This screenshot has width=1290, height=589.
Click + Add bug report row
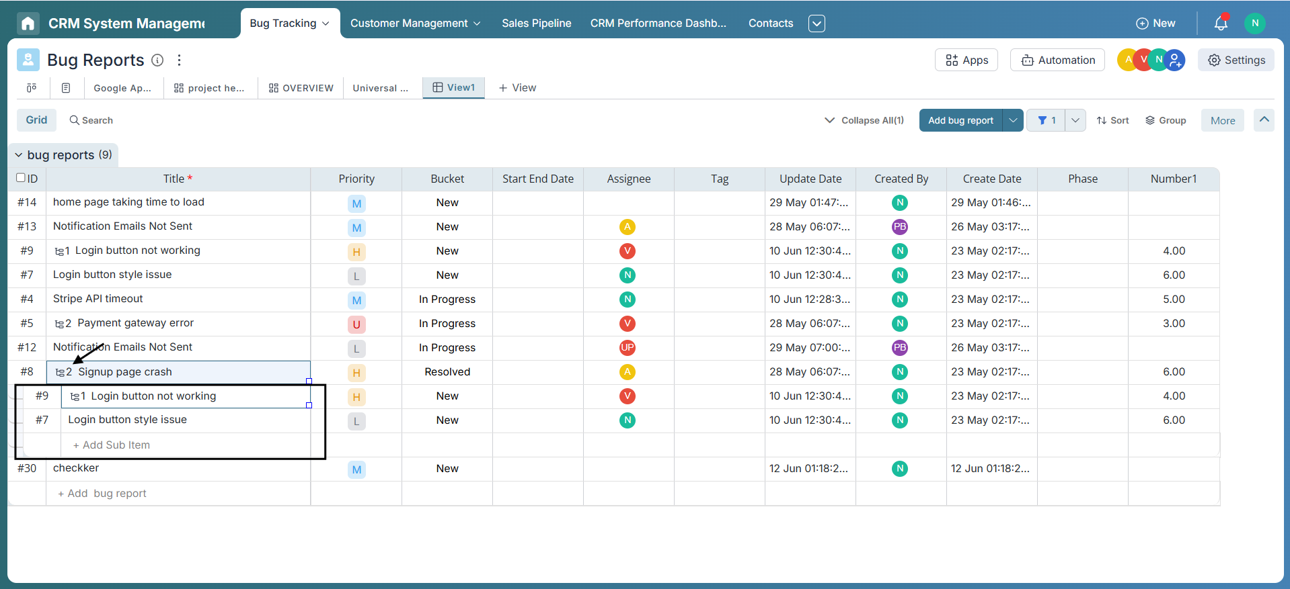coord(102,493)
